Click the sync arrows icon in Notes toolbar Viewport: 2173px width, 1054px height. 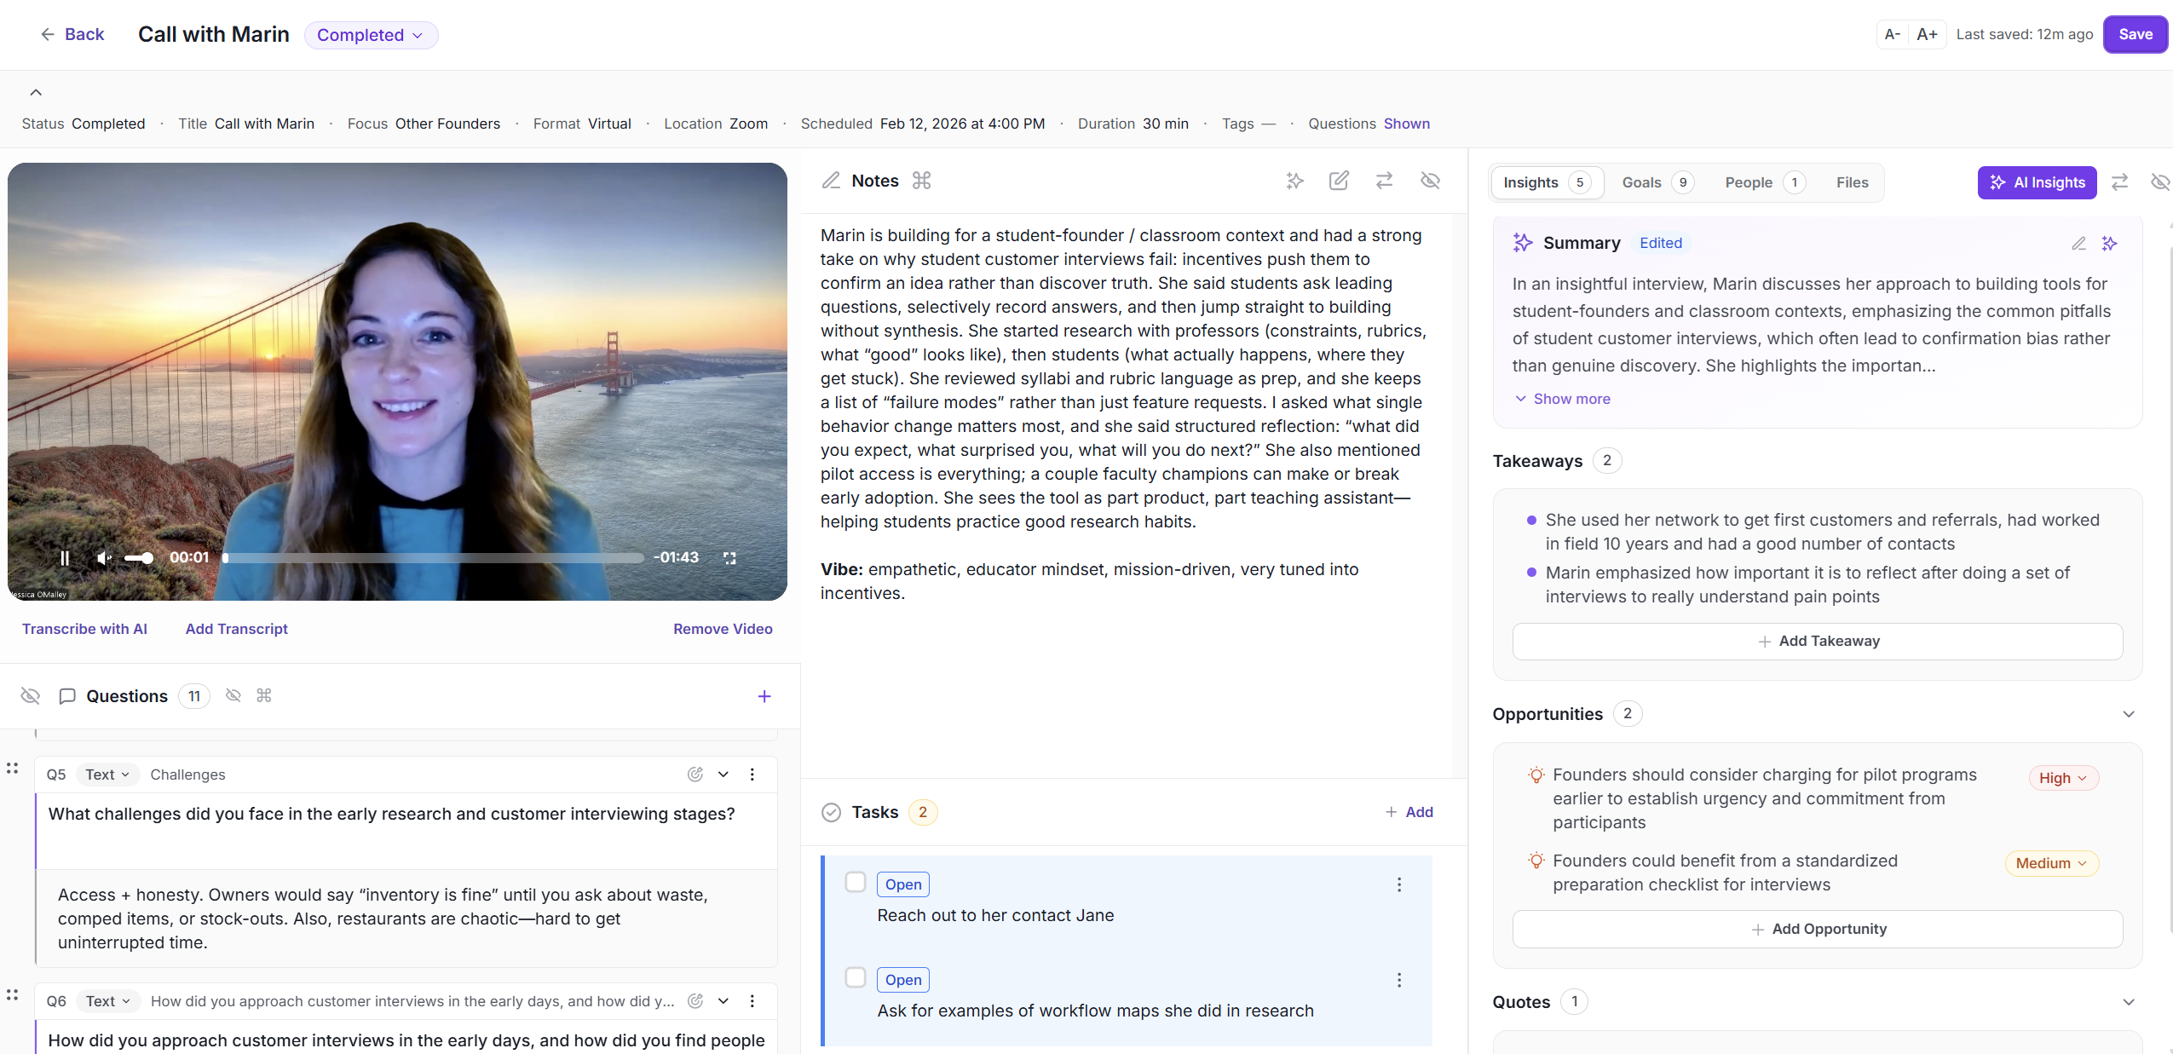click(x=1384, y=181)
